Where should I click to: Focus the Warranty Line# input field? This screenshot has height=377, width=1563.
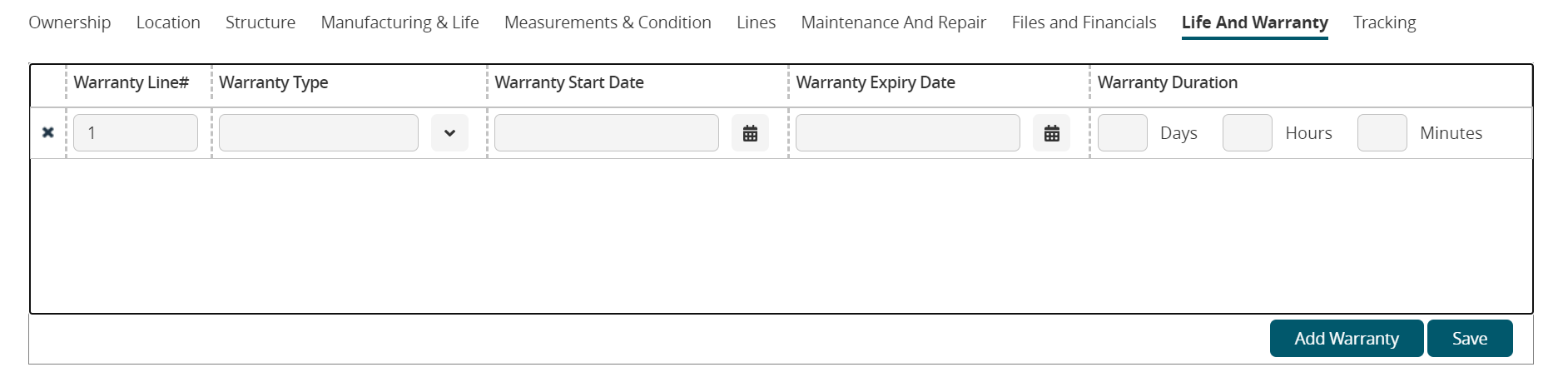coord(136,133)
